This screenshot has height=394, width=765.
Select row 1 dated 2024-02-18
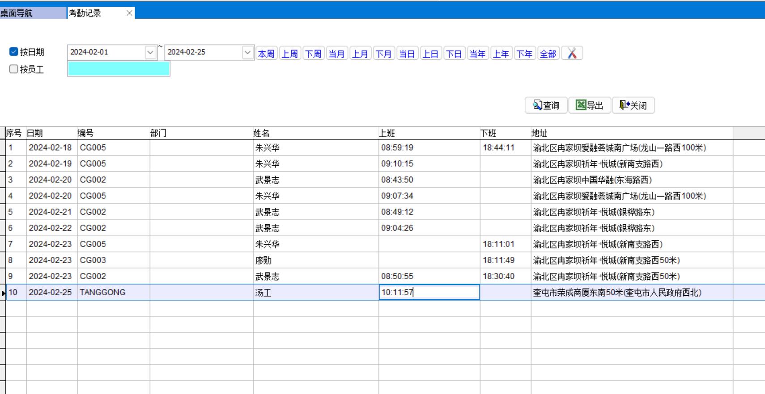[50, 147]
